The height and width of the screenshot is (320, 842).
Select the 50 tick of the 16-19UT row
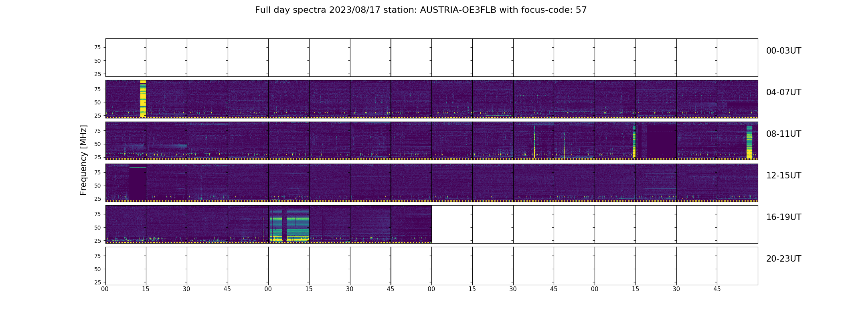(x=97, y=228)
